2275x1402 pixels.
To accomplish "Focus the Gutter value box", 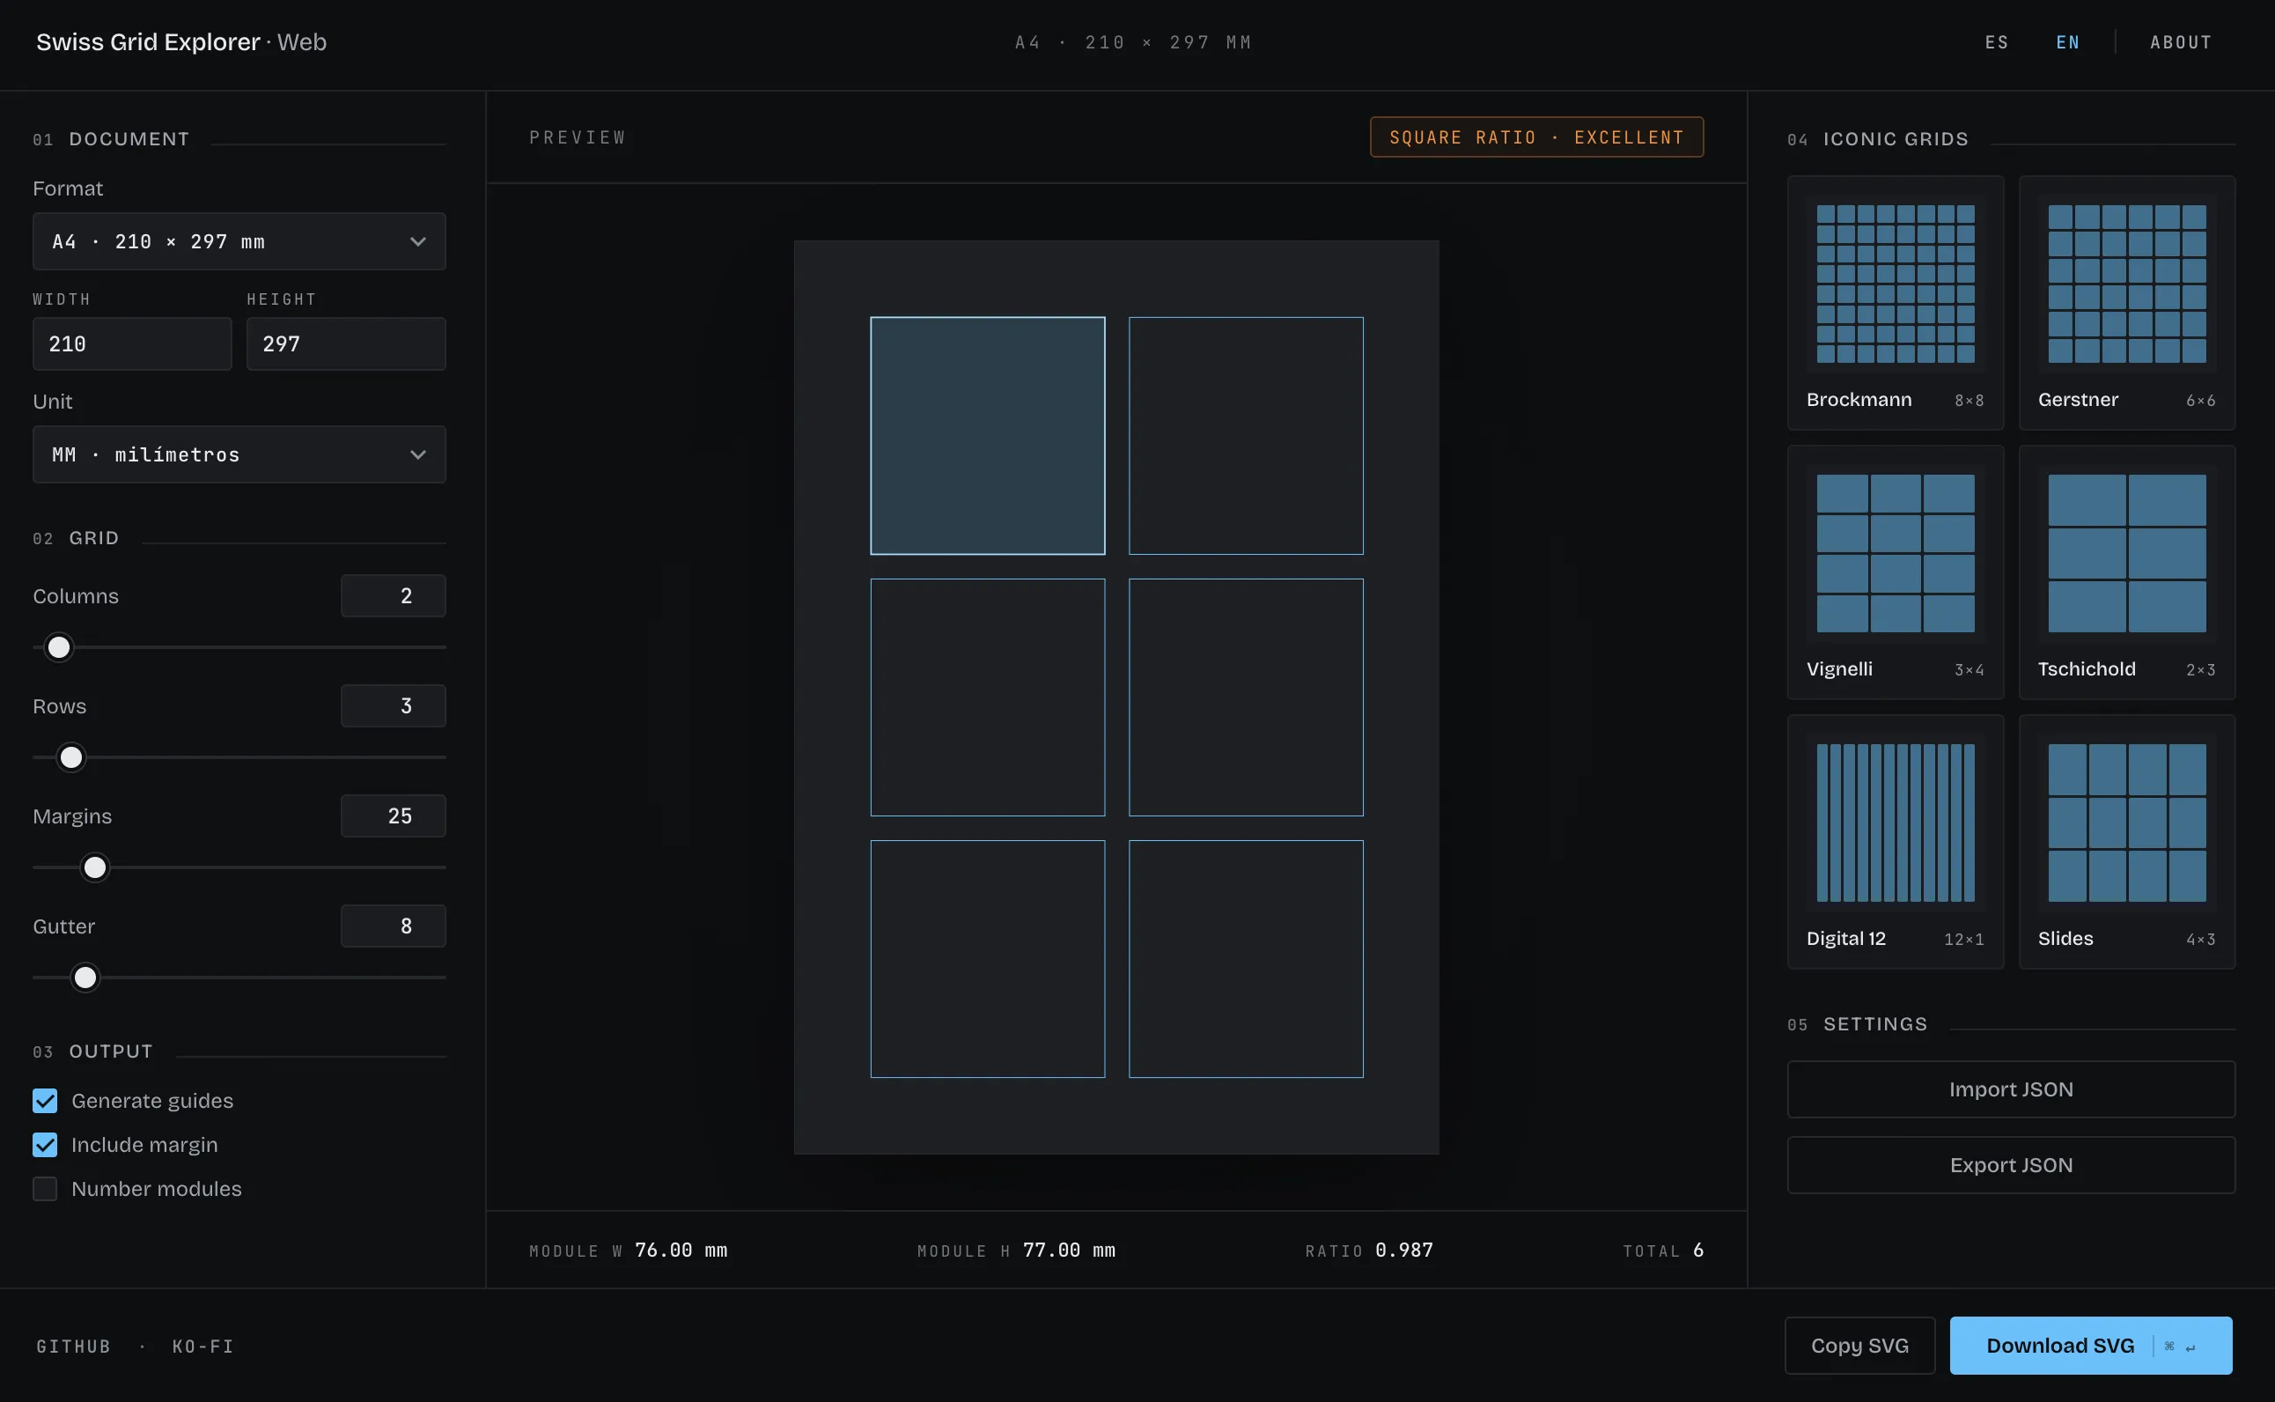I will click(393, 926).
